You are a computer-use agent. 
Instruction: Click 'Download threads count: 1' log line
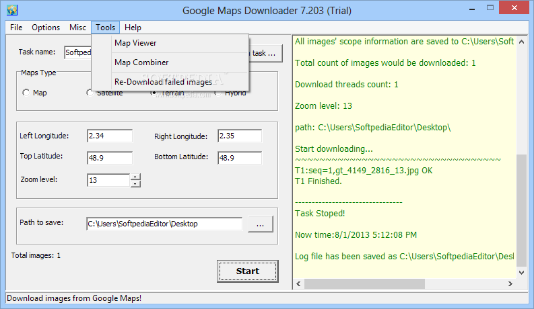pyautogui.click(x=346, y=85)
